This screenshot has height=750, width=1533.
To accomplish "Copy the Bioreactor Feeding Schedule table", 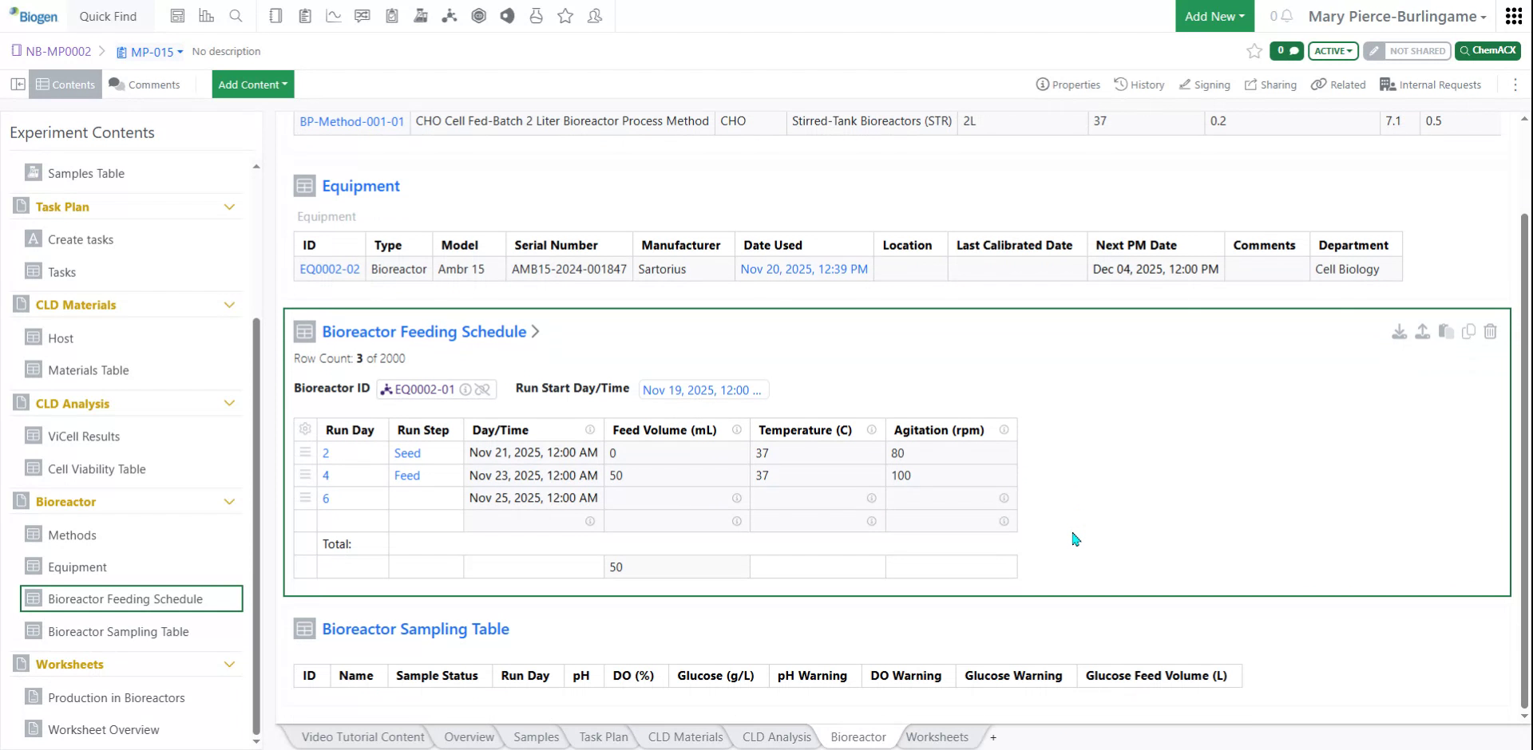I will coord(1468,332).
